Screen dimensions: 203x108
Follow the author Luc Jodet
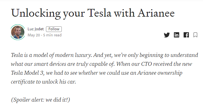54,29
